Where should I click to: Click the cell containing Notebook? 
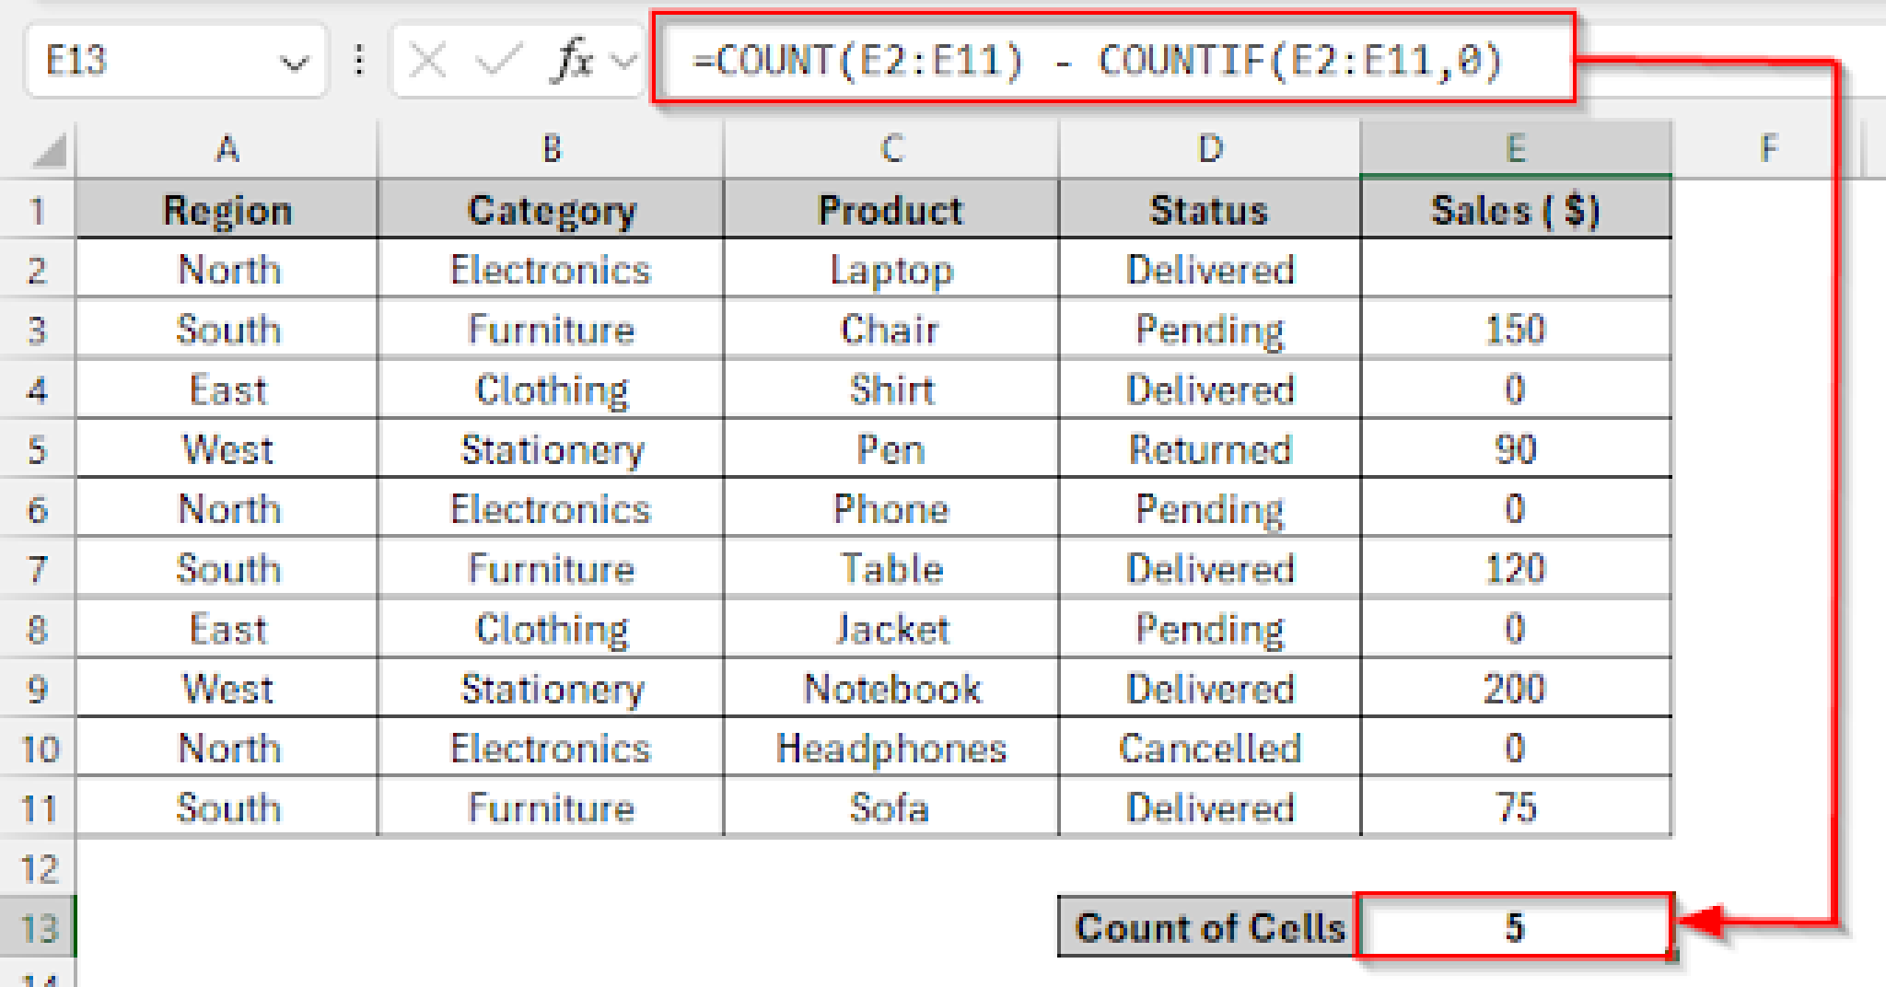click(890, 688)
